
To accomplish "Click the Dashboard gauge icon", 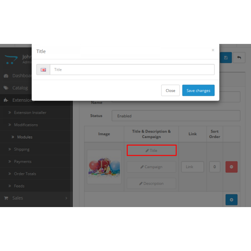I will point(6,76).
